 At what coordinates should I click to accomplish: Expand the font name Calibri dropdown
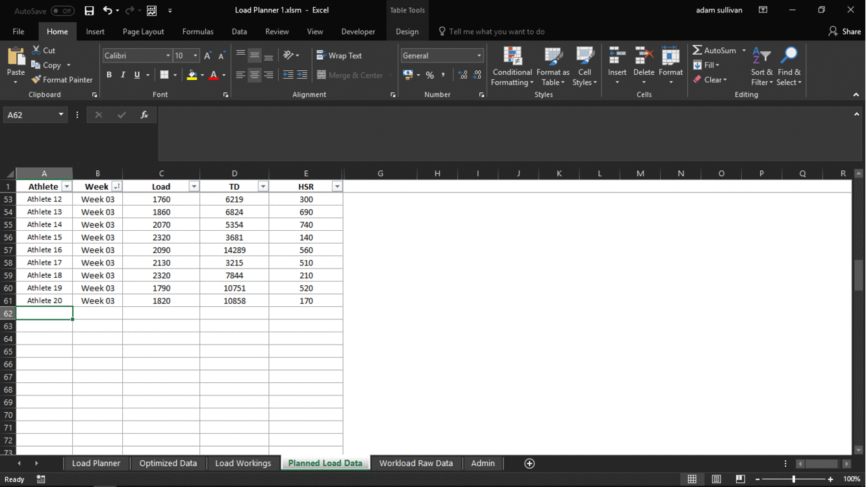click(168, 56)
